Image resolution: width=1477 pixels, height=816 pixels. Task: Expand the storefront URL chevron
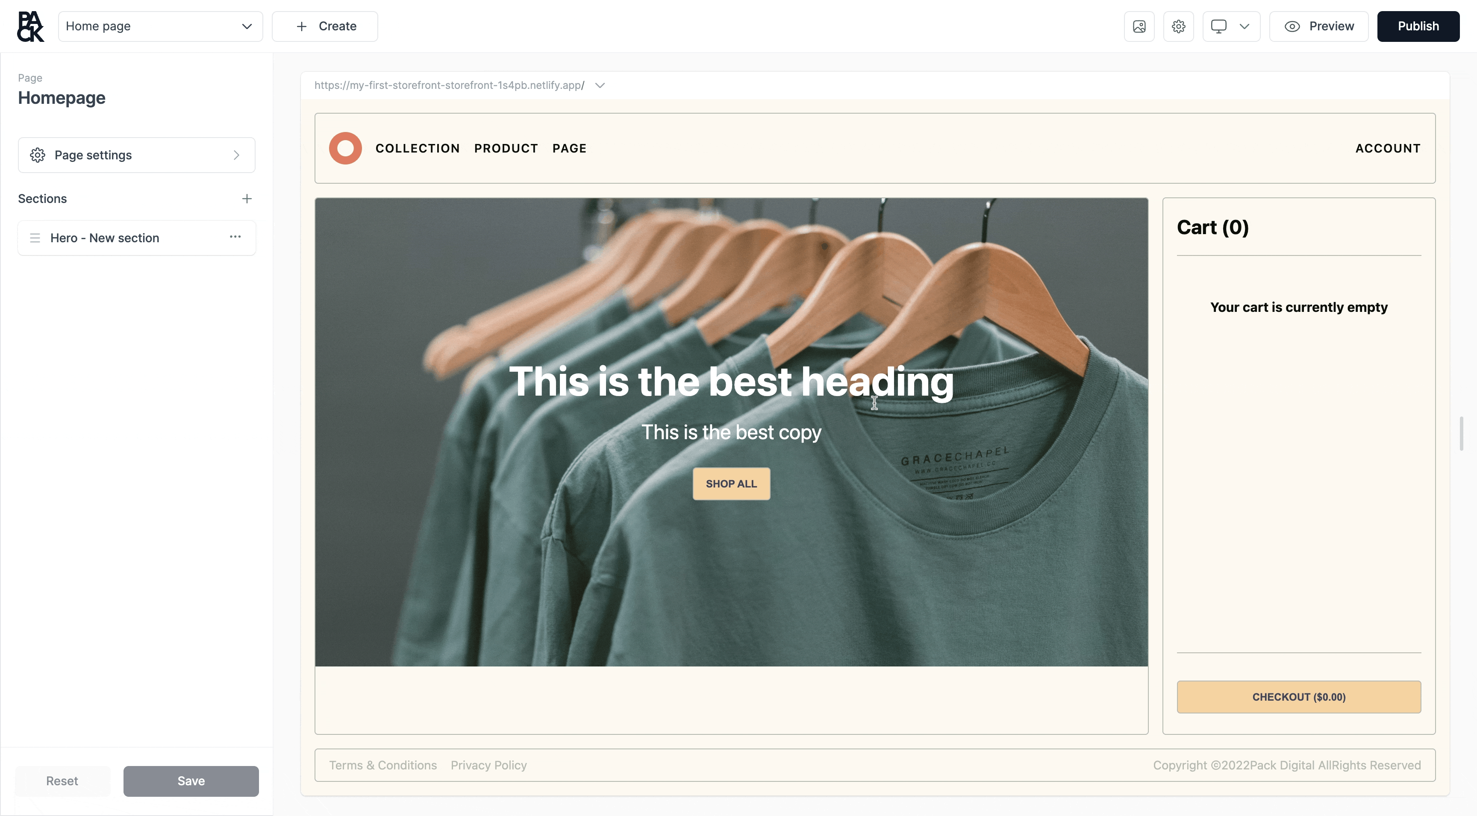(x=600, y=85)
